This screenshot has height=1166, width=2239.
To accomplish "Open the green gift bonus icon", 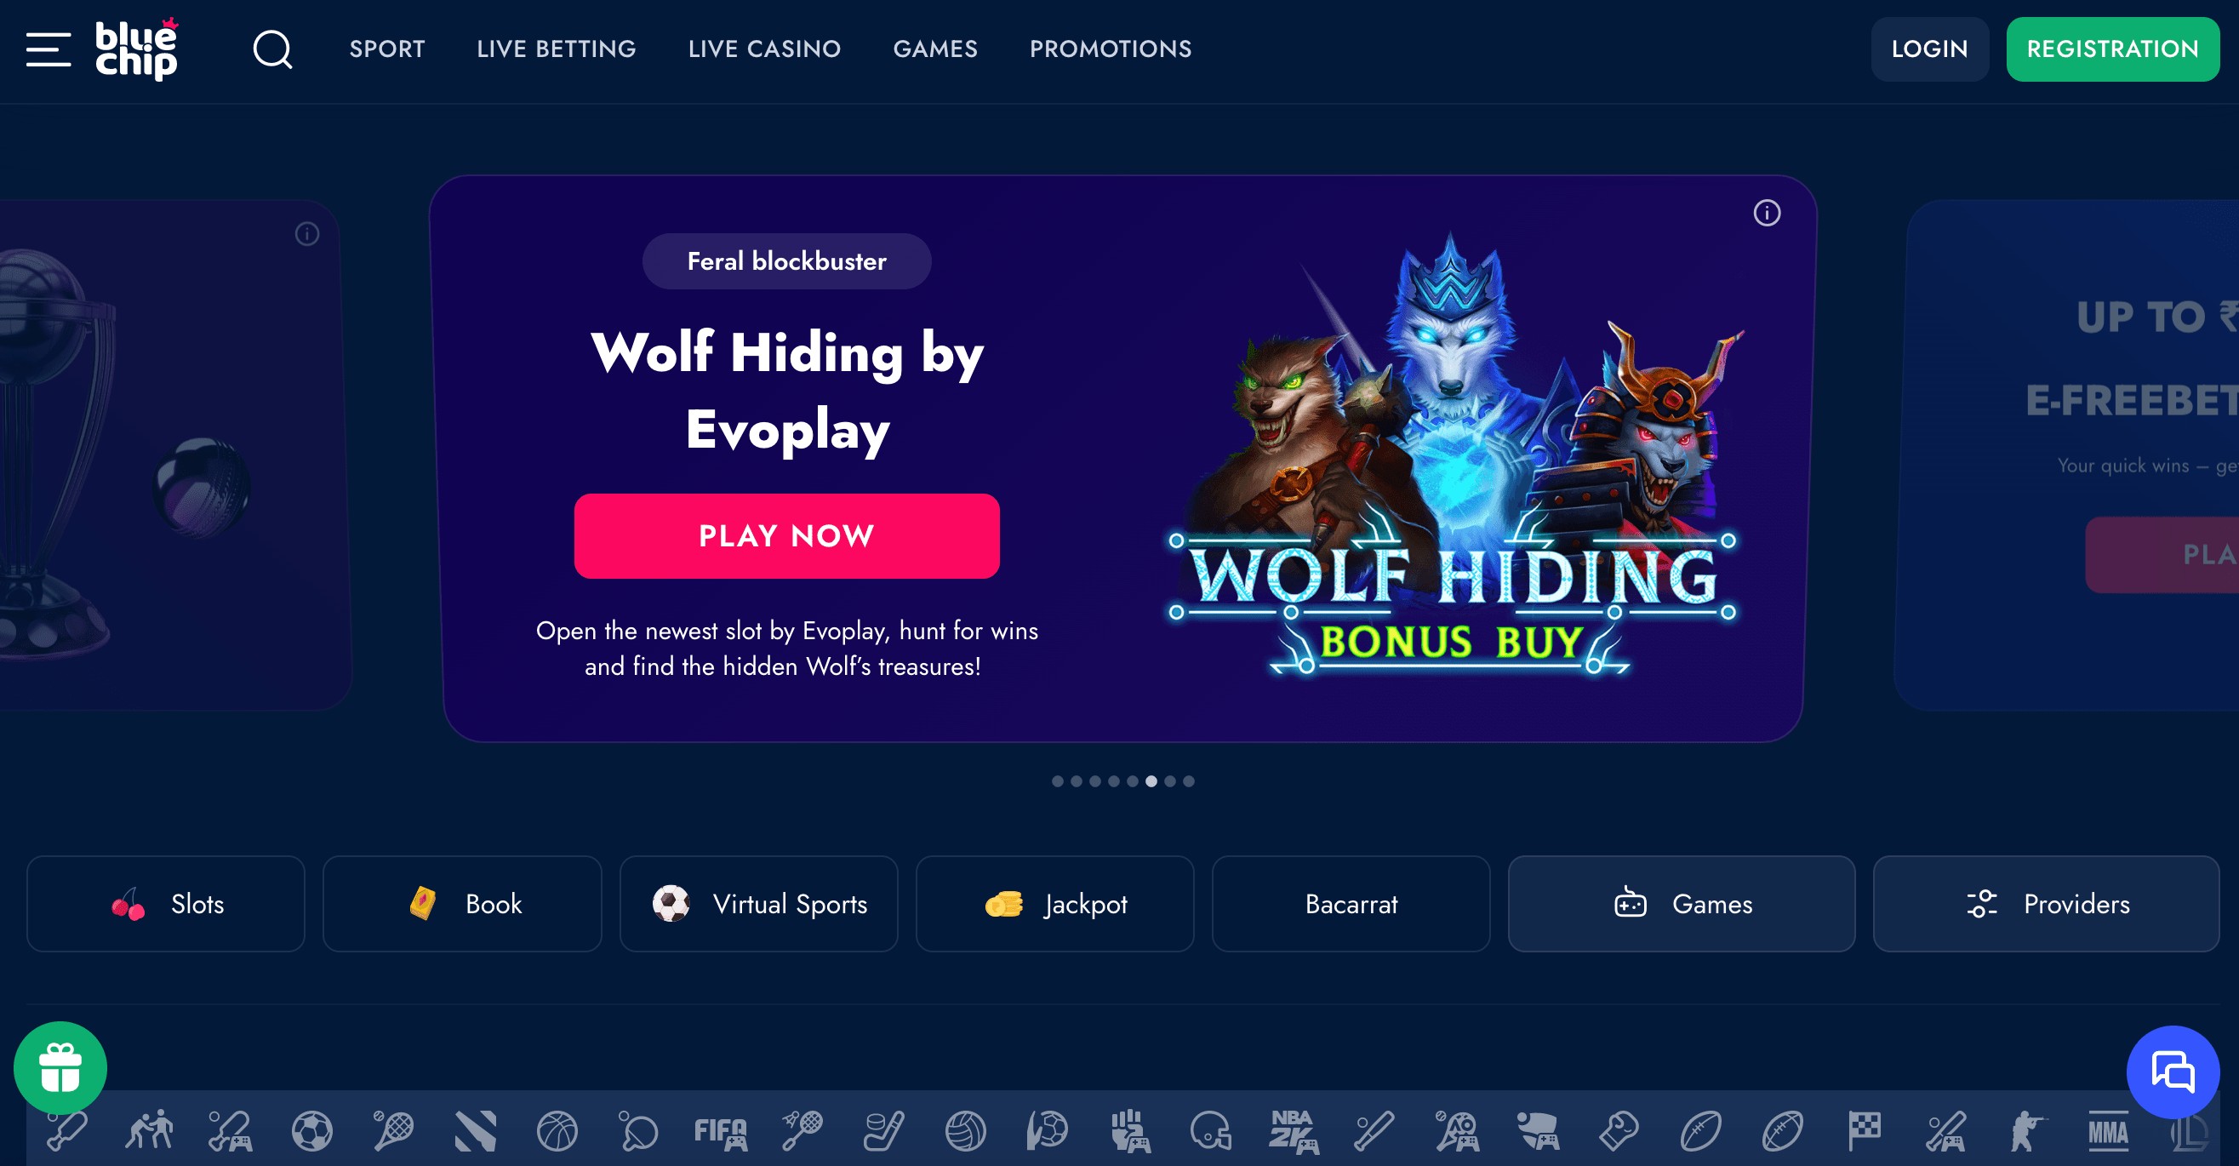I will point(60,1068).
